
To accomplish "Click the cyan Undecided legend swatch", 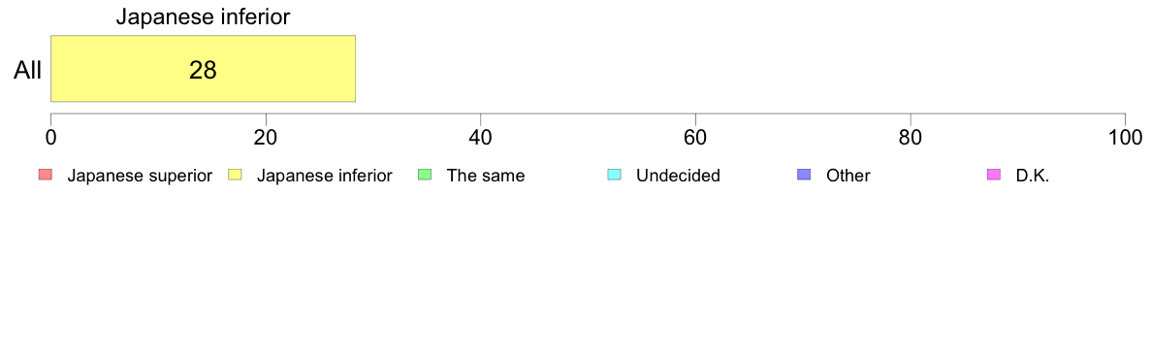I will [615, 175].
